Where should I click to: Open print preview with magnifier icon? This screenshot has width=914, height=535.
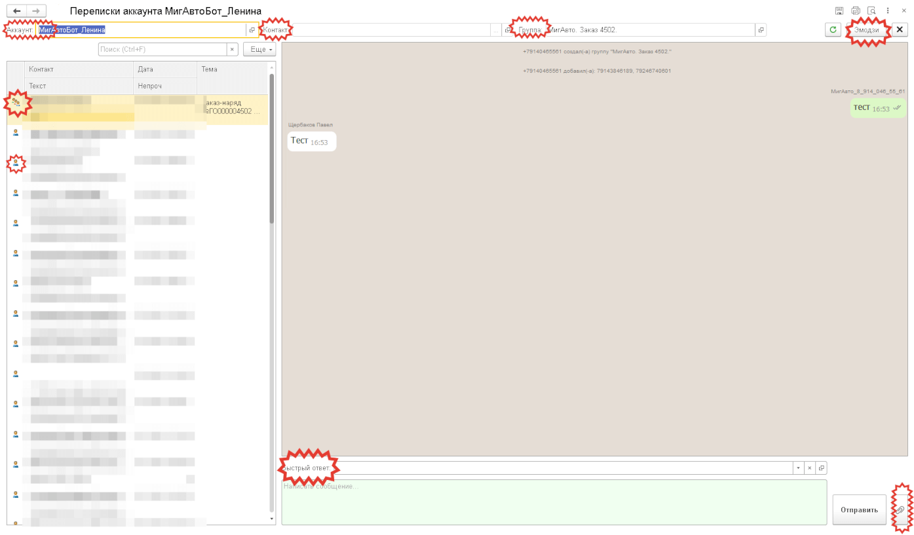pos(871,11)
